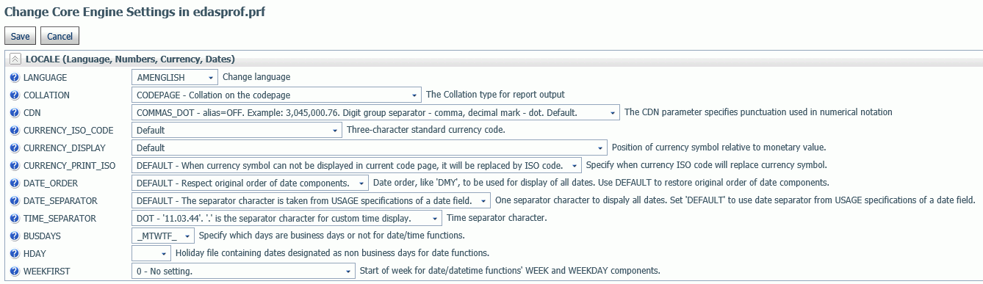Screen dimensions: 983x284
Task: Collapse the LOCALE section chevron
Action: pos(15,59)
